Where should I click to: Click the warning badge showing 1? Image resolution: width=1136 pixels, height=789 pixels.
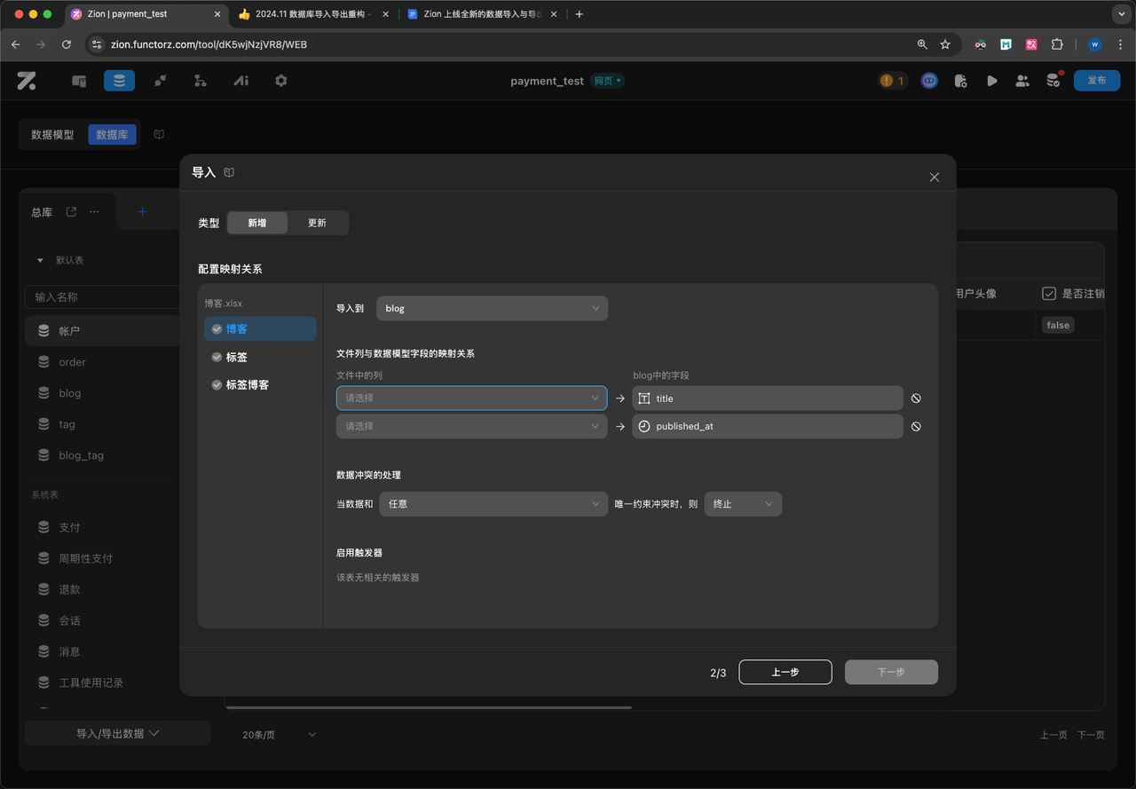[x=892, y=81]
